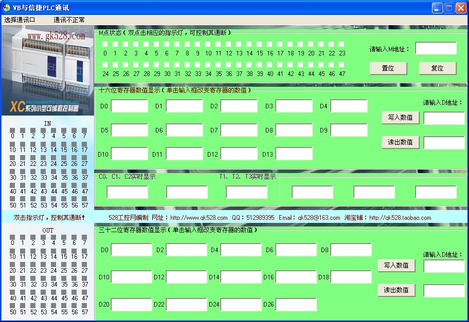Click the 通讯不正常 menu item
This screenshot has height=322, width=469.
click(x=69, y=20)
